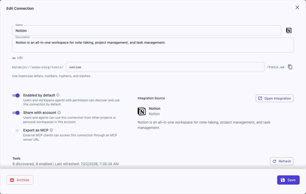The width and height of the screenshot is (306, 194).
Task: Click the Tools discovered status line
Action: [x=66, y=164]
